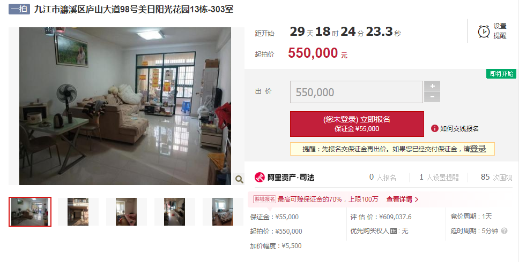Click 如何交钱报名 help link
Viewport: 519px width, 262px height.
(459, 129)
